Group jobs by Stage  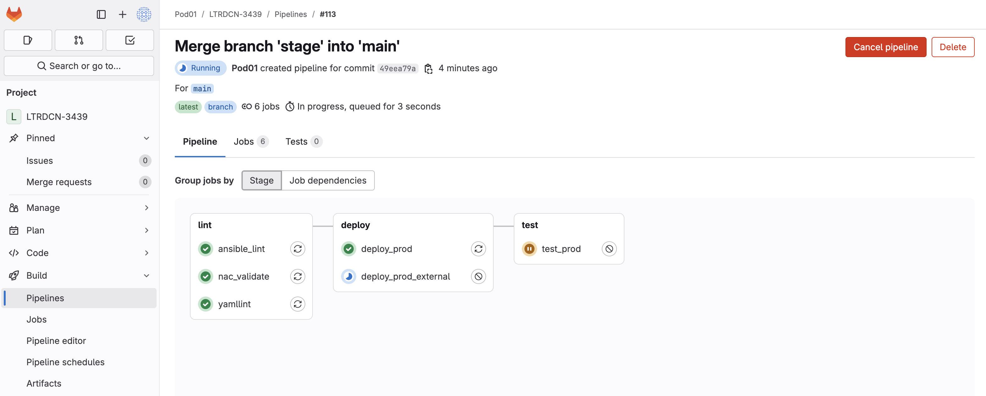(261, 181)
